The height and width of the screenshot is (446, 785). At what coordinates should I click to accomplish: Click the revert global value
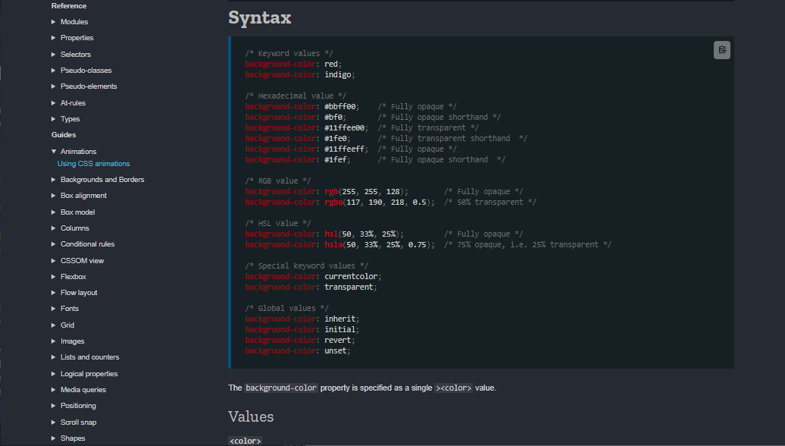[338, 341]
